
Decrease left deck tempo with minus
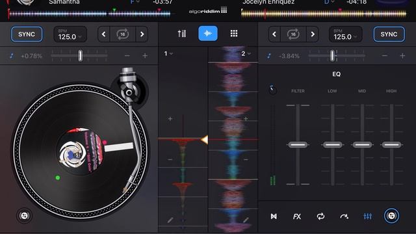click(x=127, y=56)
